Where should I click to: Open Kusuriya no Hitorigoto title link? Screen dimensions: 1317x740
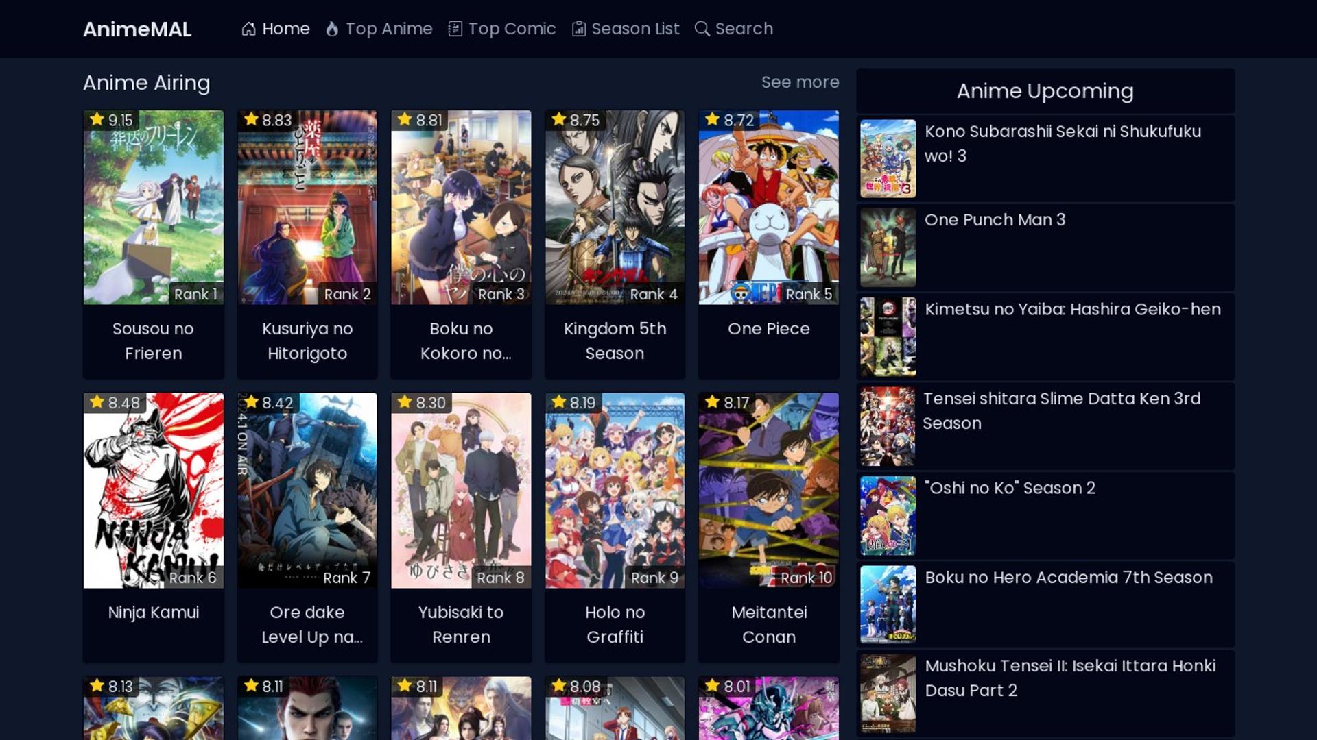coord(307,341)
